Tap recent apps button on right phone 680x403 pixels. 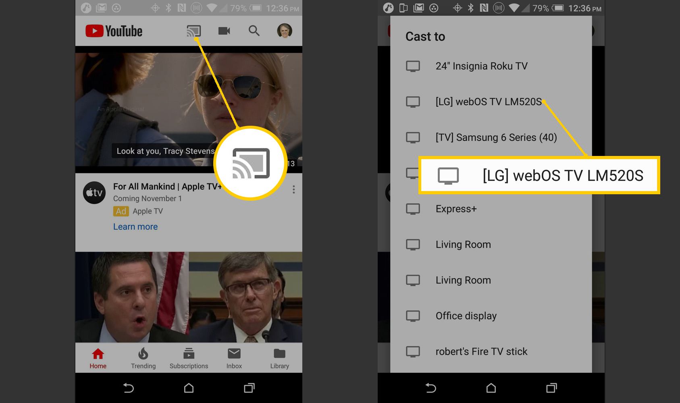pyautogui.click(x=551, y=388)
